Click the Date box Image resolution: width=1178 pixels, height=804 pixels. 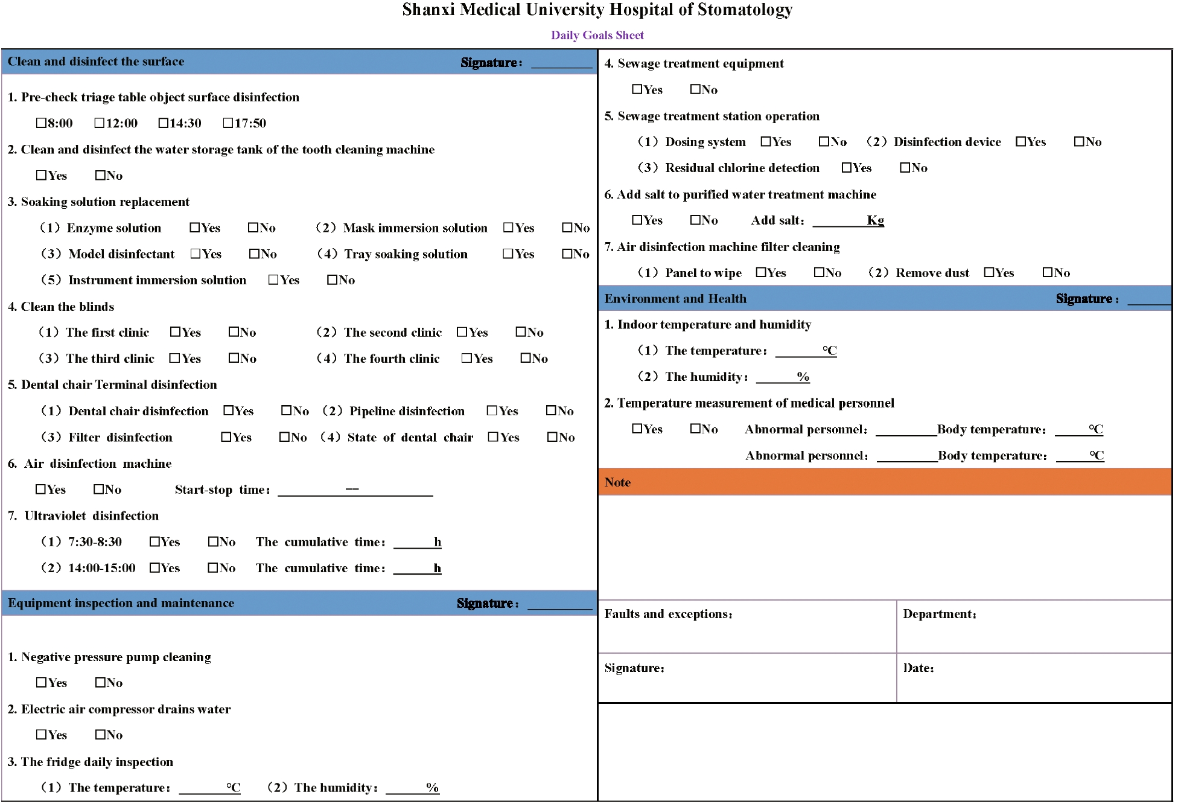(x=1034, y=678)
